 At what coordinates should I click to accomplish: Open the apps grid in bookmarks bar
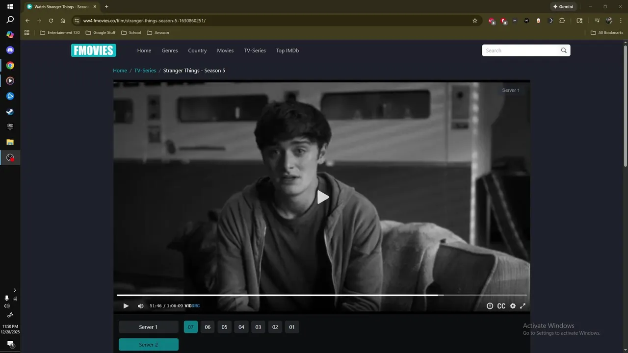click(27, 33)
